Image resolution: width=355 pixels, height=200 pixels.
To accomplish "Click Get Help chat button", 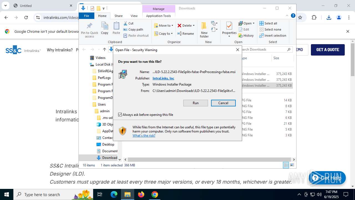I will coord(327,178).
